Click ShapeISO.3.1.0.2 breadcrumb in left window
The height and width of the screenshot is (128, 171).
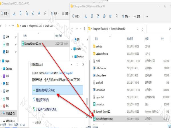36,26
